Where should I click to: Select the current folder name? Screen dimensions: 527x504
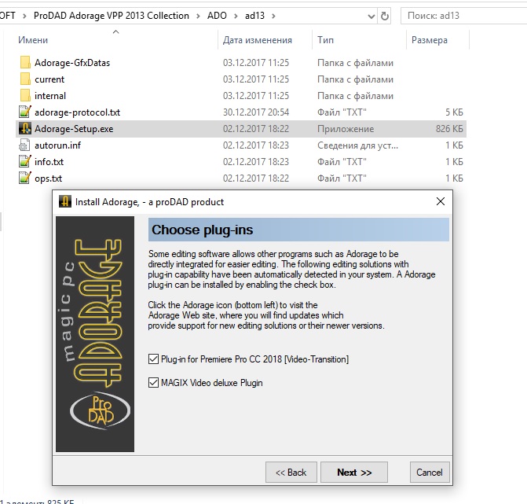(x=49, y=79)
